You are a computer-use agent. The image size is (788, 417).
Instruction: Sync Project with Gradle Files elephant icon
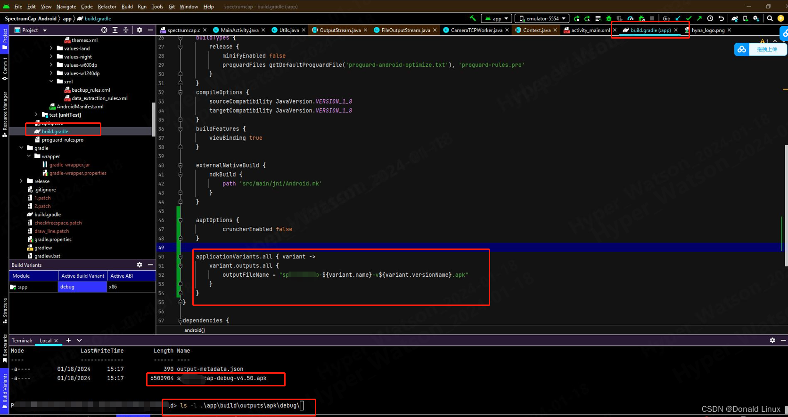point(734,18)
